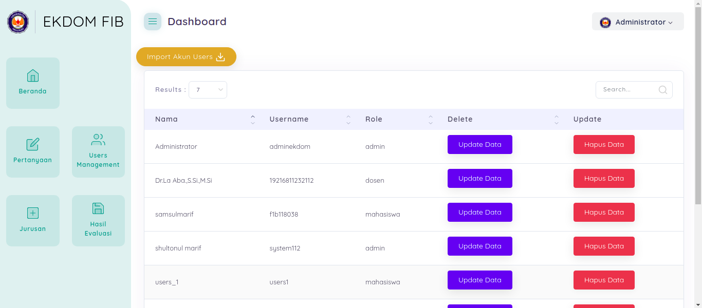Click the EKDOM FIB university logo
702x308 pixels.
[18, 22]
